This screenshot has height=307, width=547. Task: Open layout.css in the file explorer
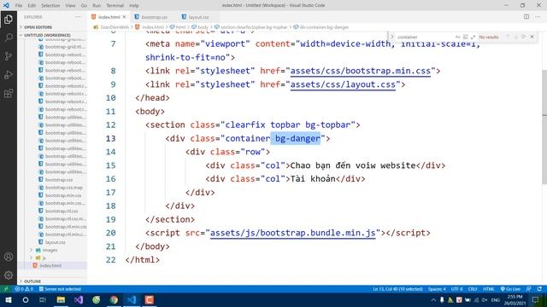click(x=55, y=242)
